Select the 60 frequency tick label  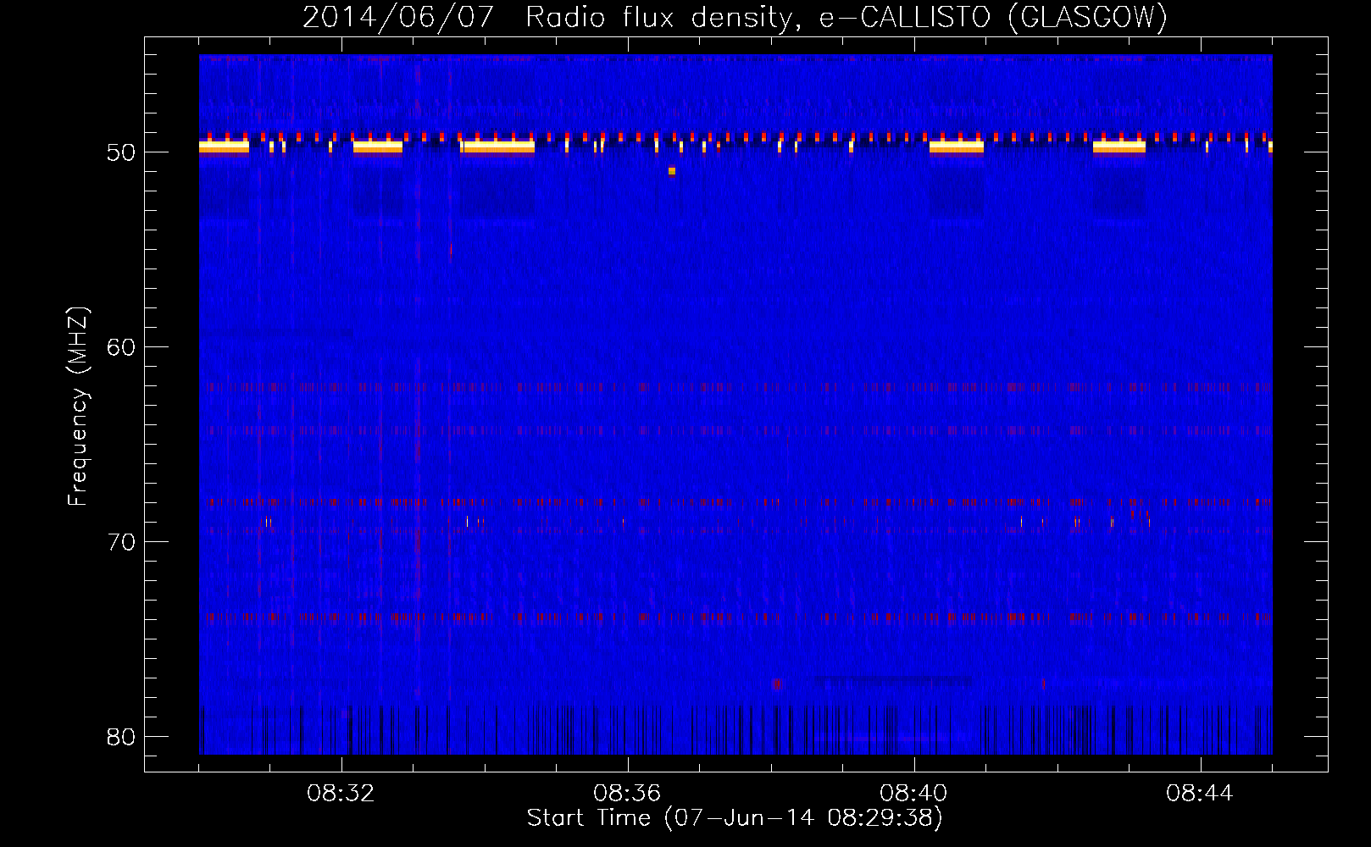121,347
